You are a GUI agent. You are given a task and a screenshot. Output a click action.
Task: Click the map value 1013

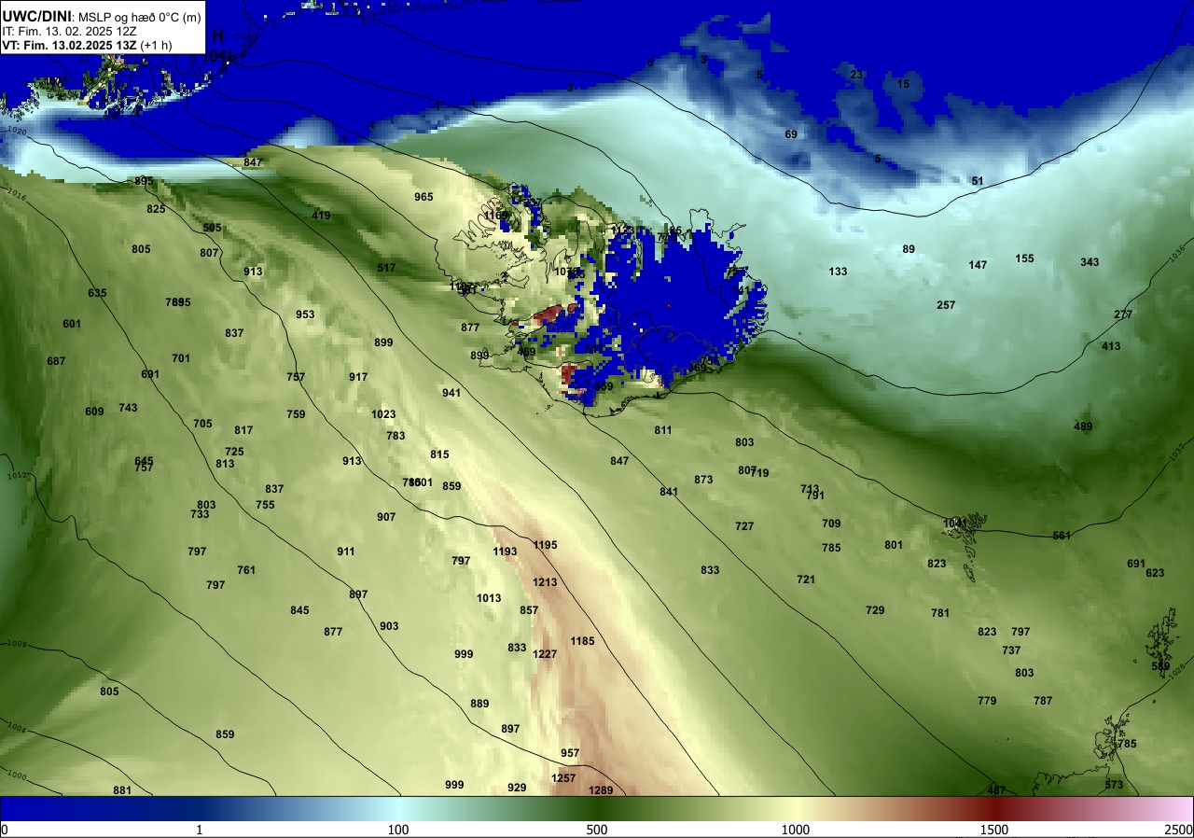click(x=489, y=598)
